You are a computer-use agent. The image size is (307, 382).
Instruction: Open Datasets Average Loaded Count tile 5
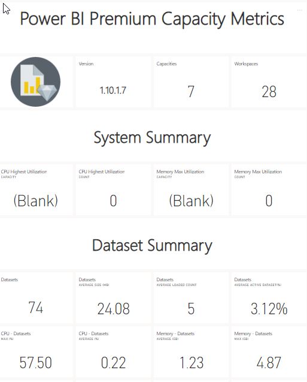(191, 297)
